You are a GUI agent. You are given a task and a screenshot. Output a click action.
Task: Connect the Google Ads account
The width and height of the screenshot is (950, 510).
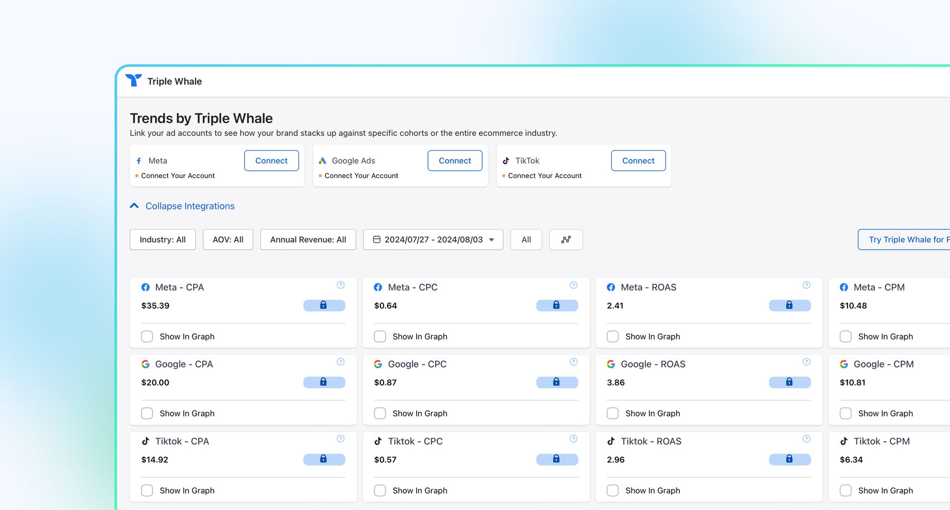(455, 161)
